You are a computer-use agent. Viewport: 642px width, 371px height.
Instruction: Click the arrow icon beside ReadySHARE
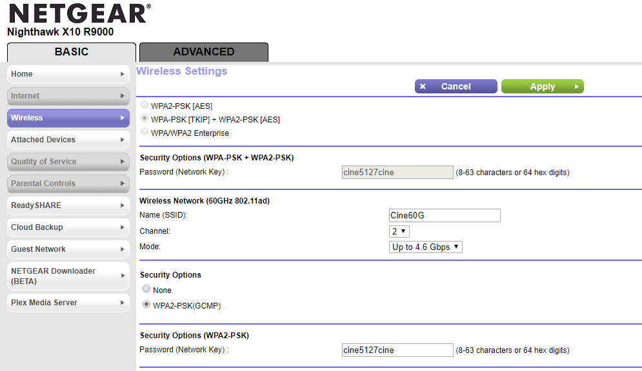click(x=122, y=205)
